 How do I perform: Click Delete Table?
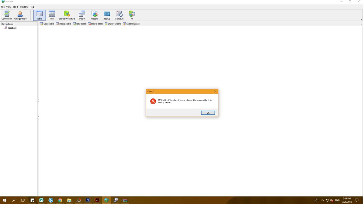[x=96, y=24]
